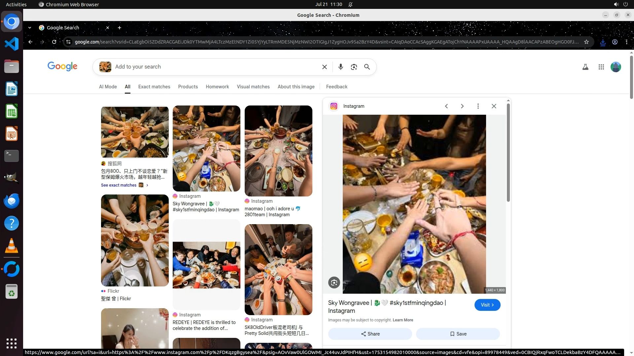The width and height of the screenshot is (634, 356).
Task: Clear the search box with X icon
Action: (324, 67)
